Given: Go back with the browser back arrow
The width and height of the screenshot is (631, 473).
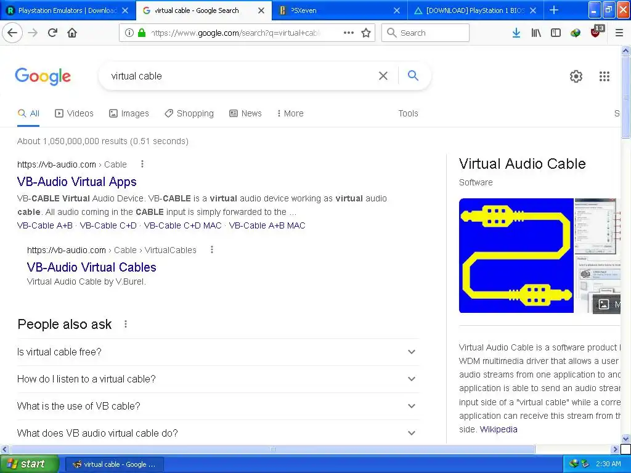Looking at the screenshot, I should 12,33.
